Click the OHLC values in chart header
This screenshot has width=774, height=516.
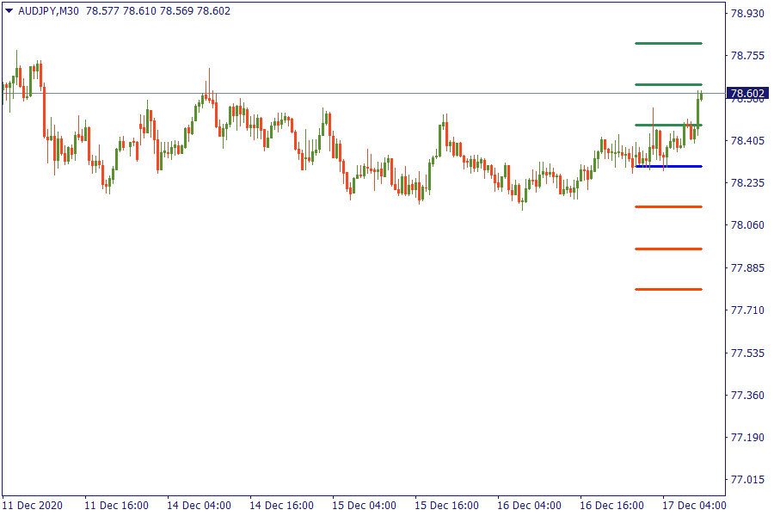157,11
